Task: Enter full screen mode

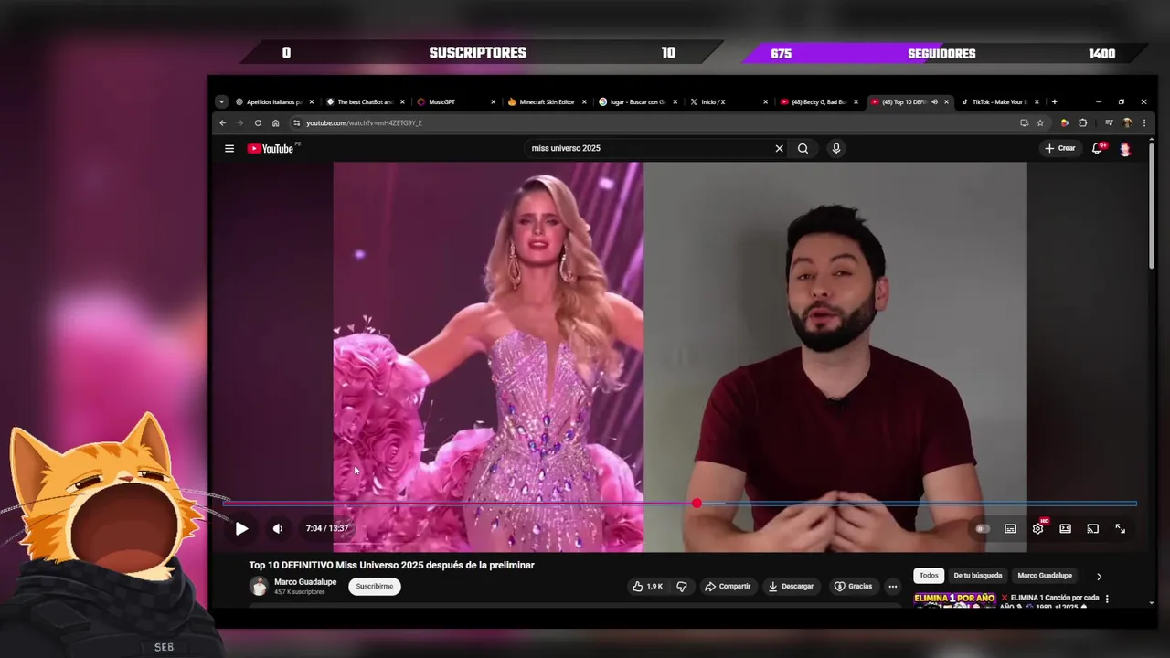Action: pos(1120,528)
